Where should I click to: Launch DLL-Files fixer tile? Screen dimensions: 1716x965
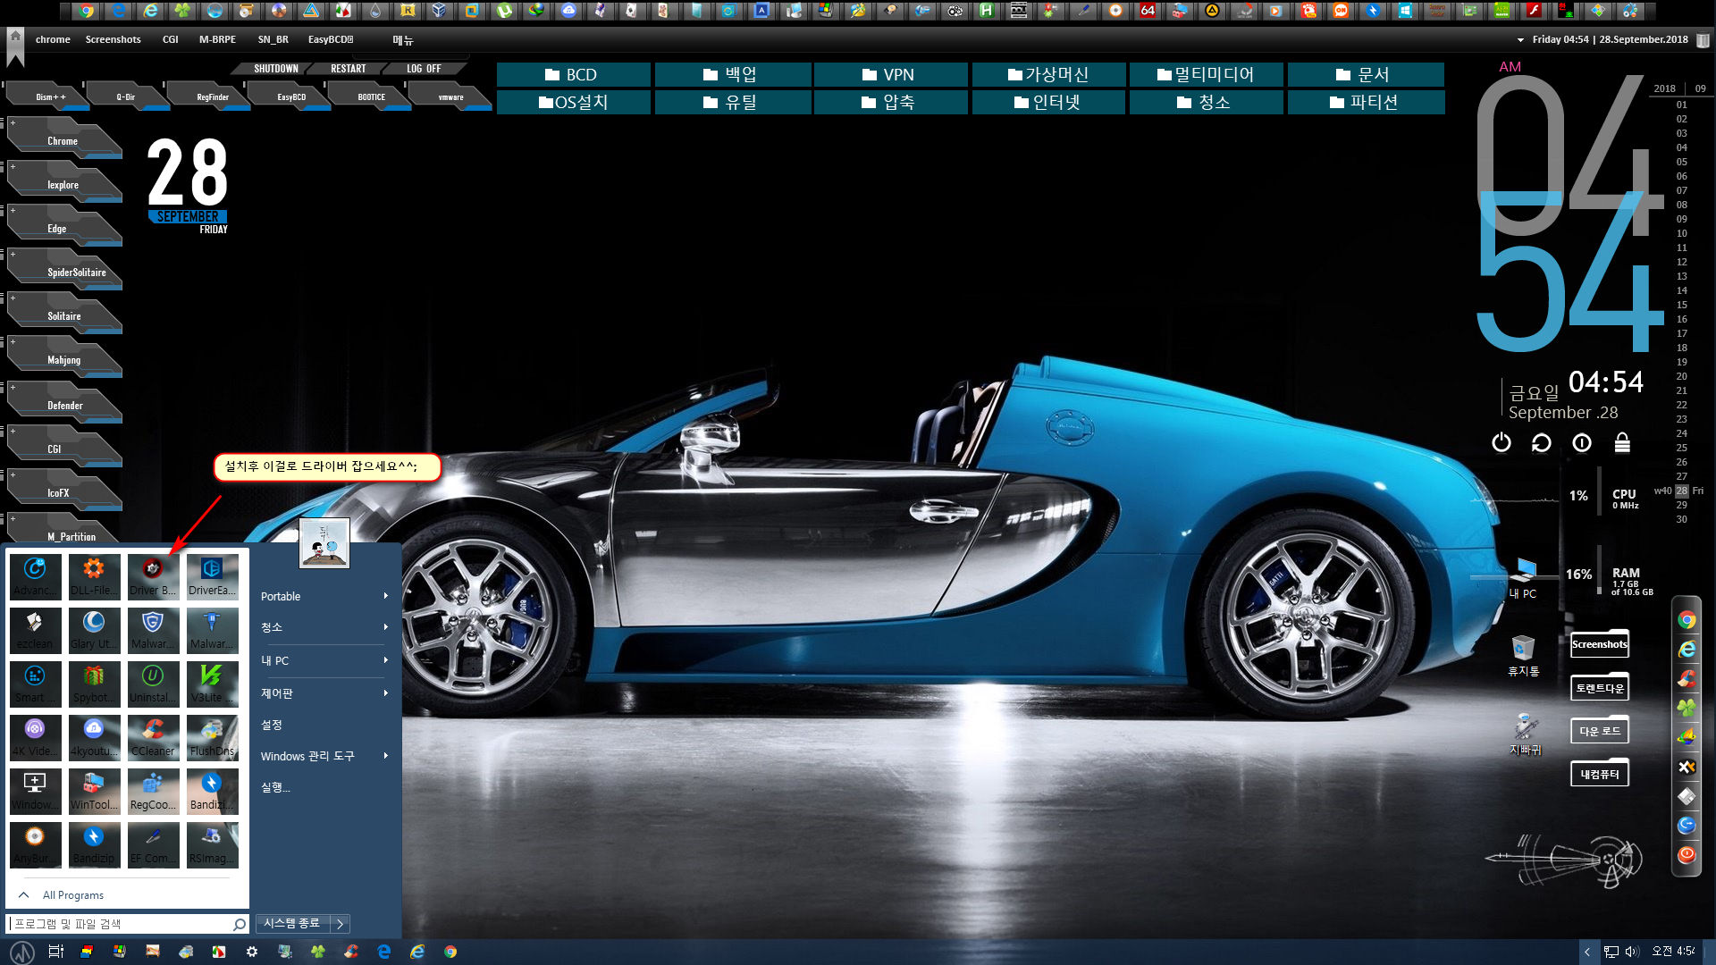(94, 576)
